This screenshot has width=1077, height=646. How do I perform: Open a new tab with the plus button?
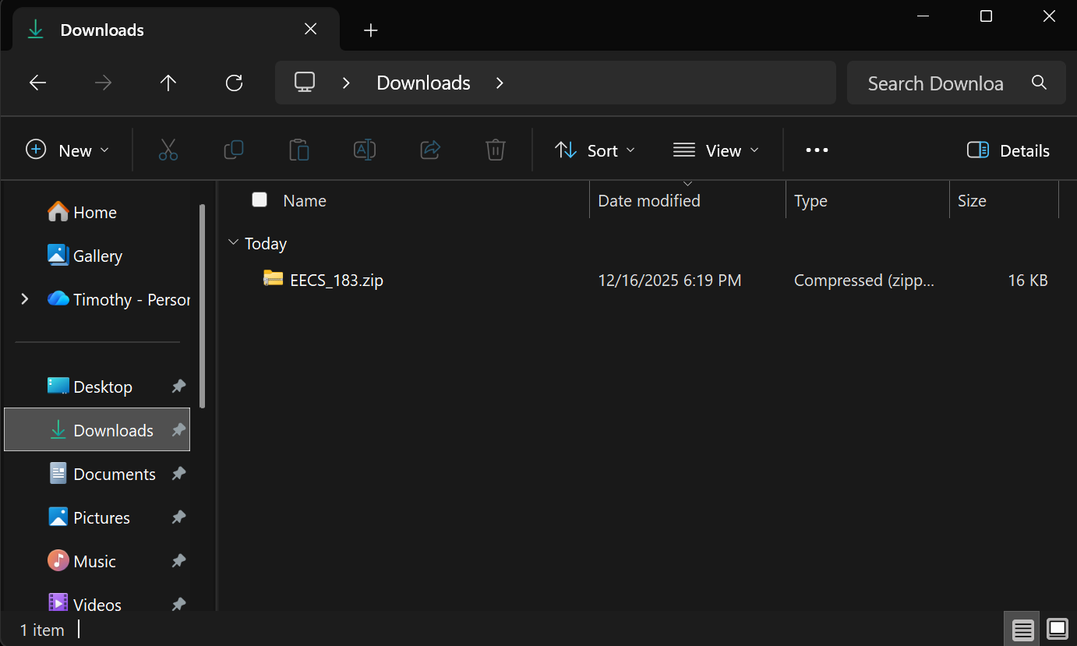[371, 30]
